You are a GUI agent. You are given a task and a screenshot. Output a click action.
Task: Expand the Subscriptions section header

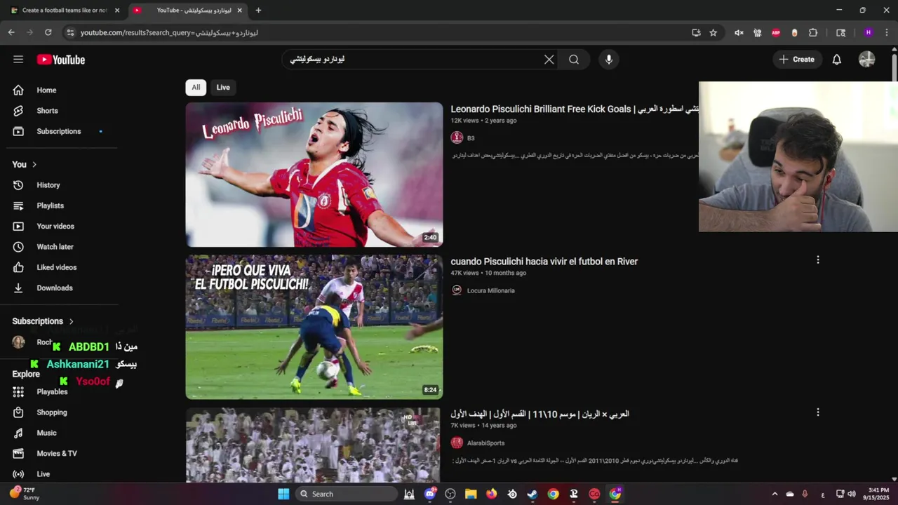[43, 321]
